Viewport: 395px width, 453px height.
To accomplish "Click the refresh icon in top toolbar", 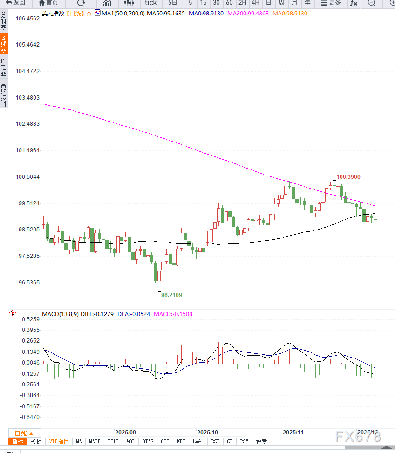I will (x=81, y=3).
